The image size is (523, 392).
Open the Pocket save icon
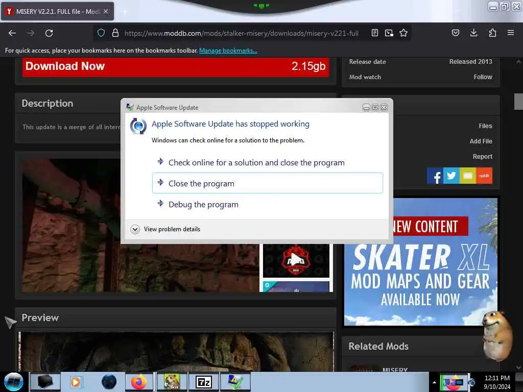click(x=455, y=33)
